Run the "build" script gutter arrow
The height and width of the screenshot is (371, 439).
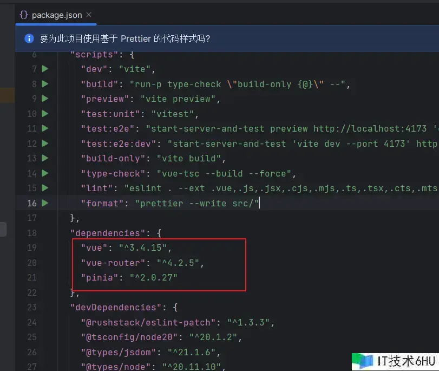tap(45, 84)
